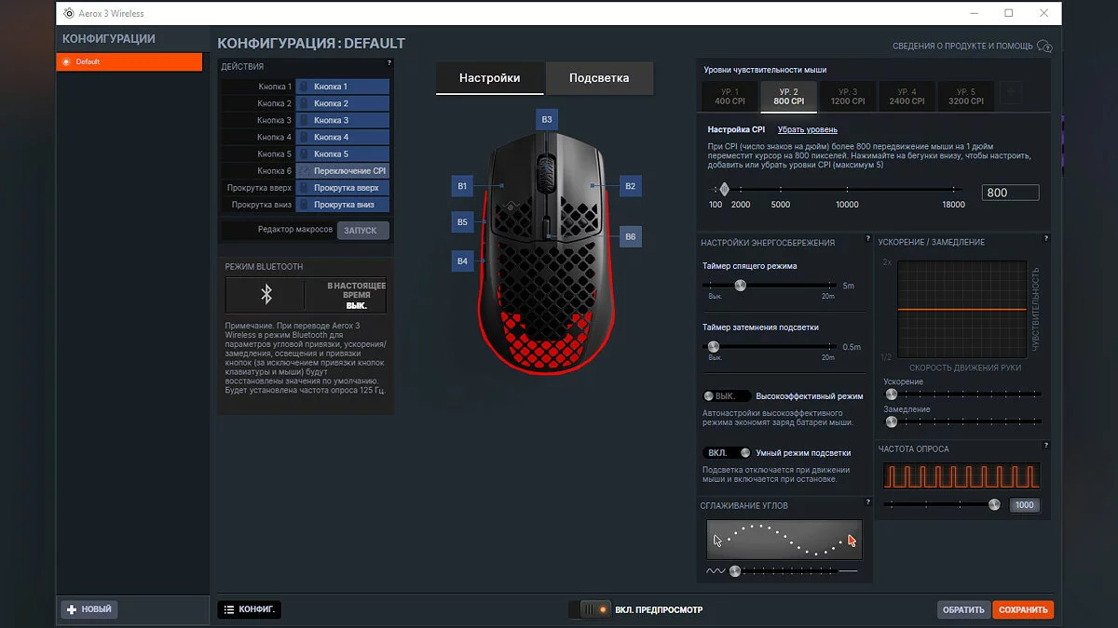Select the Default configuration in list

coord(130,62)
